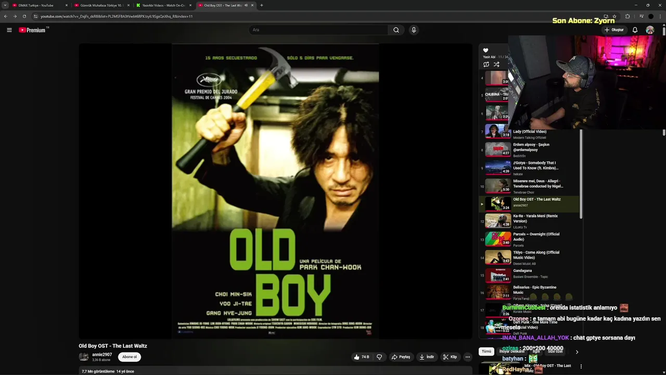The image size is (666, 375).
Task: Close the Old Boy OST browser tab
Action: coord(252,5)
